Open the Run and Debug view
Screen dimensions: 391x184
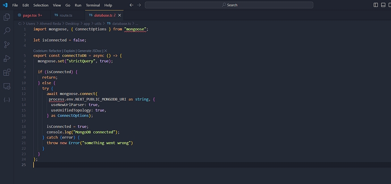[7, 59]
